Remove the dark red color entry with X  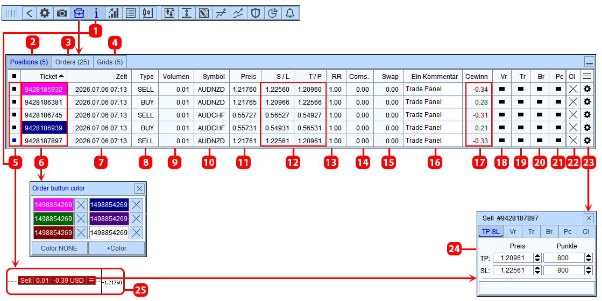81,232
